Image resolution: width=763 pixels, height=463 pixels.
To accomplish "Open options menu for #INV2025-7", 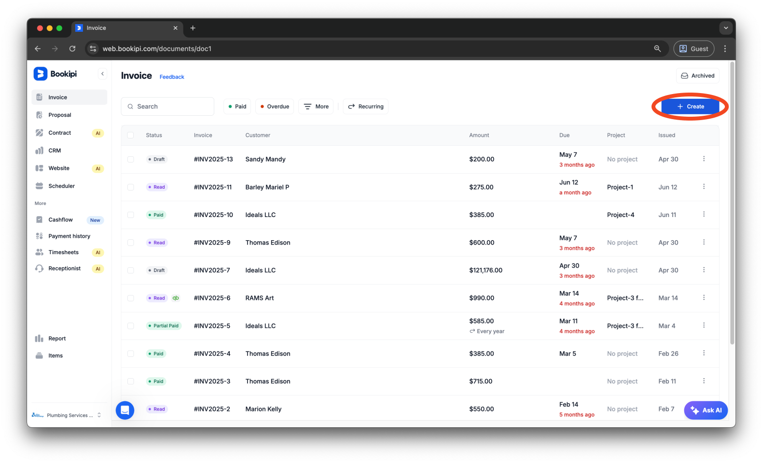I will click(x=704, y=270).
